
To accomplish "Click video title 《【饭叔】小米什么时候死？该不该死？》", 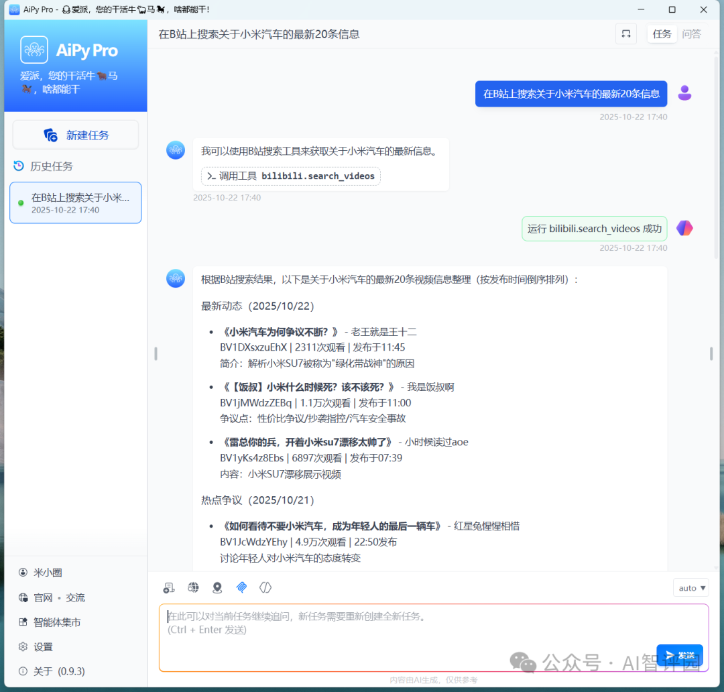I will click(x=308, y=387).
